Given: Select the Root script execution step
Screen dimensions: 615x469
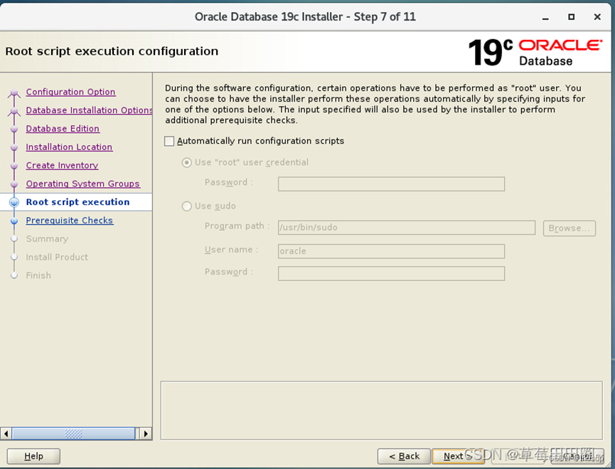Looking at the screenshot, I should click(x=77, y=202).
